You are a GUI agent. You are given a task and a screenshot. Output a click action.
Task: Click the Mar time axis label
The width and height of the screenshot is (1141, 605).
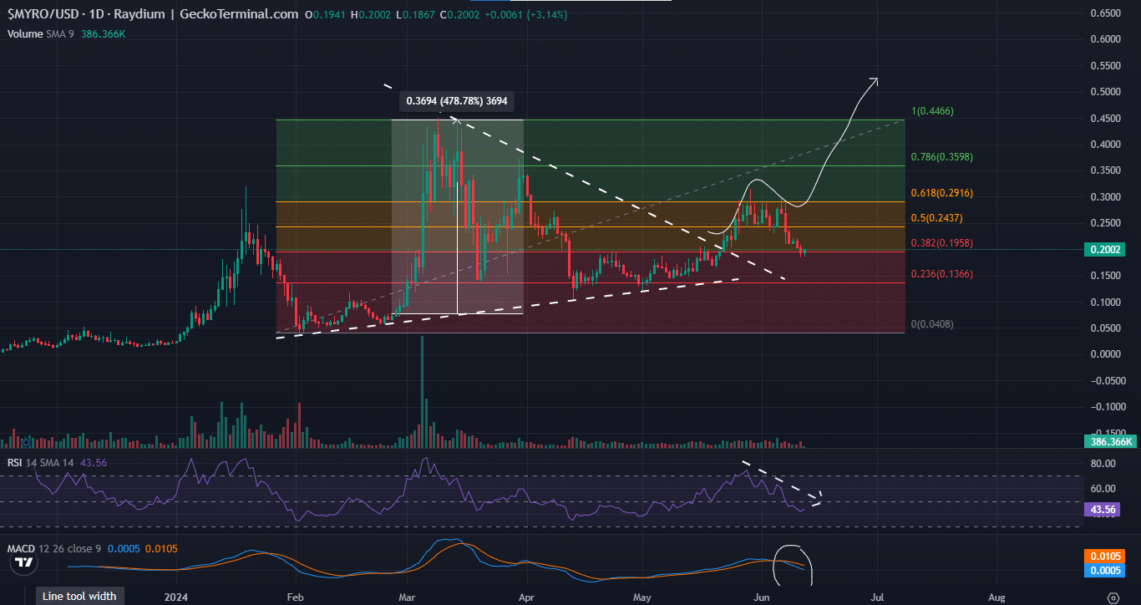click(x=407, y=597)
